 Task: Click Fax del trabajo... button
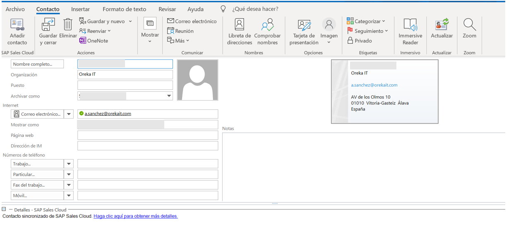pos(37,185)
